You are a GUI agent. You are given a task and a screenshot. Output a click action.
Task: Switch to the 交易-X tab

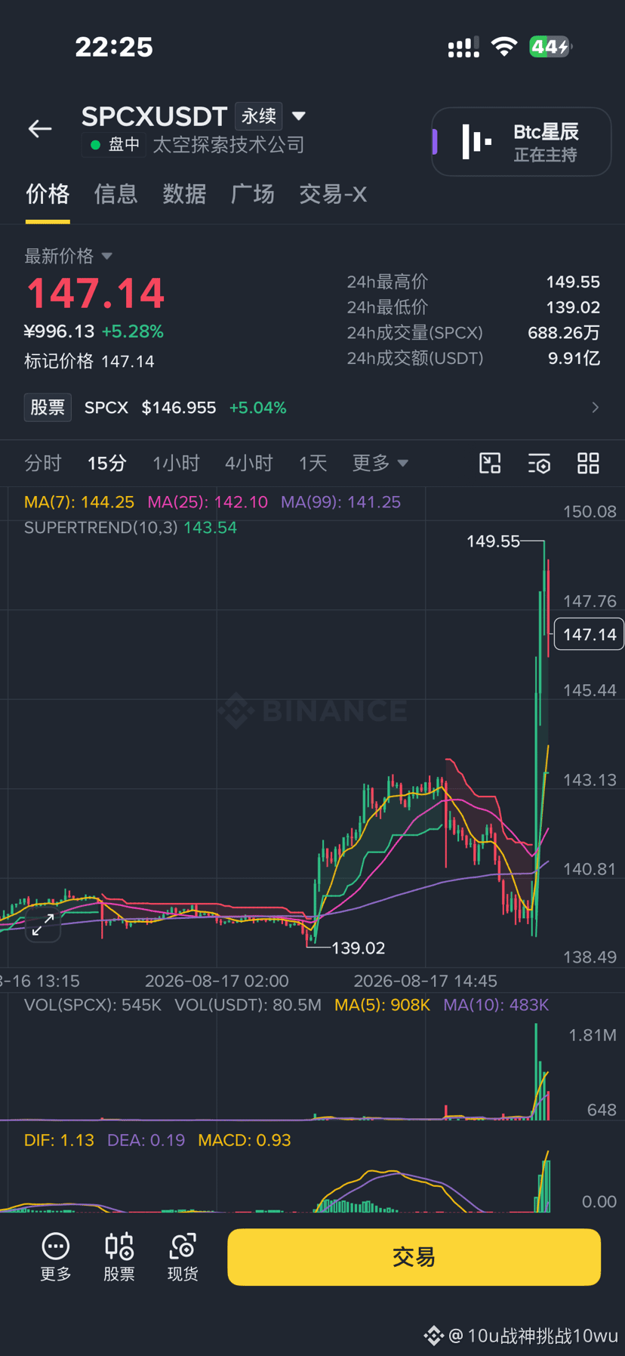pos(333,194)
